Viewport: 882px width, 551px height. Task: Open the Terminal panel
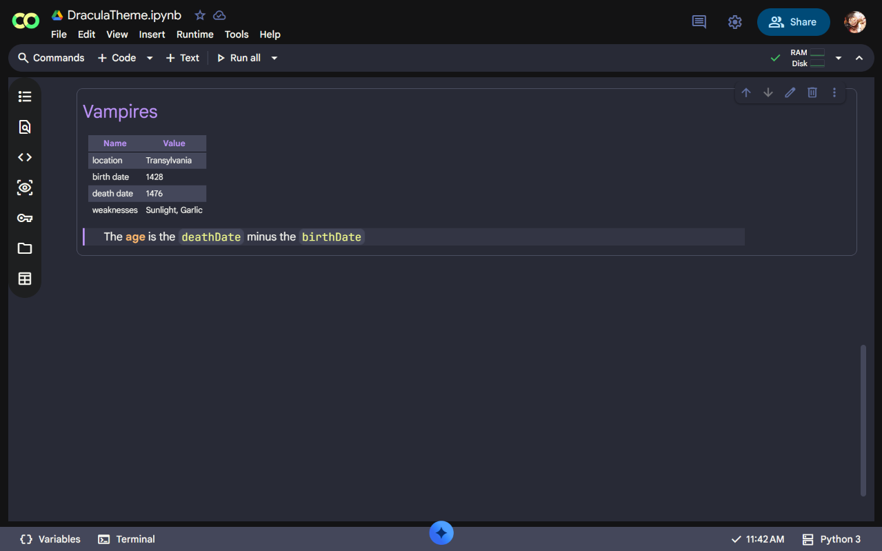tap(126, 539)
